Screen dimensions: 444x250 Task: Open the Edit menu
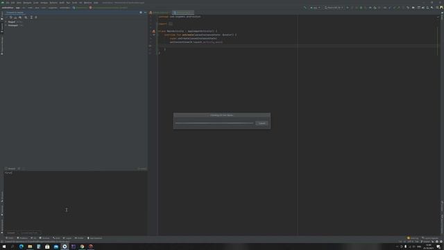coord(12,3)
